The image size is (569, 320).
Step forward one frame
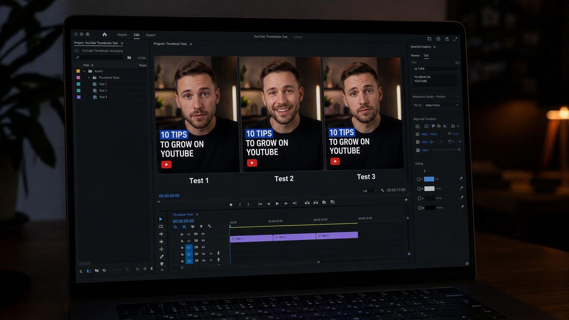point(286,203)
